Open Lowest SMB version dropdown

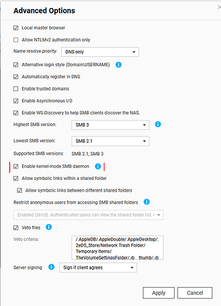[x=111, y=141]
